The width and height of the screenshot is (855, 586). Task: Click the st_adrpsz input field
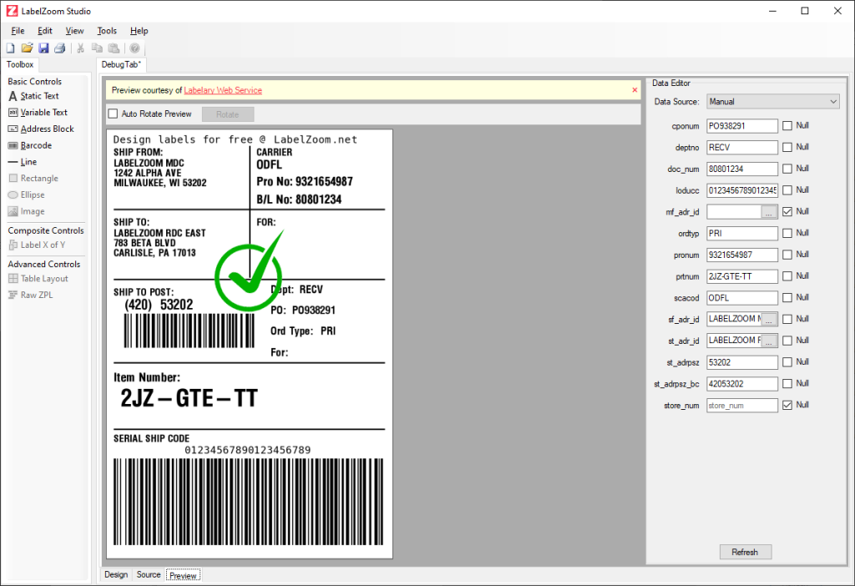741,362
